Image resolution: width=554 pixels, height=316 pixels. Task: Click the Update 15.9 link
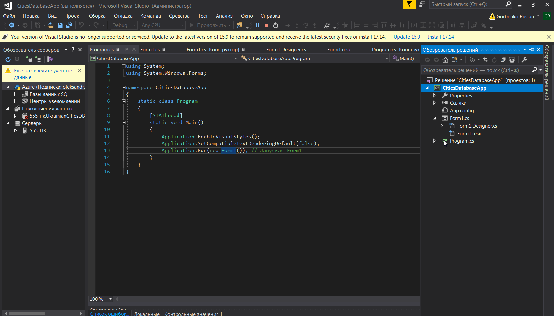click(407, 37)
